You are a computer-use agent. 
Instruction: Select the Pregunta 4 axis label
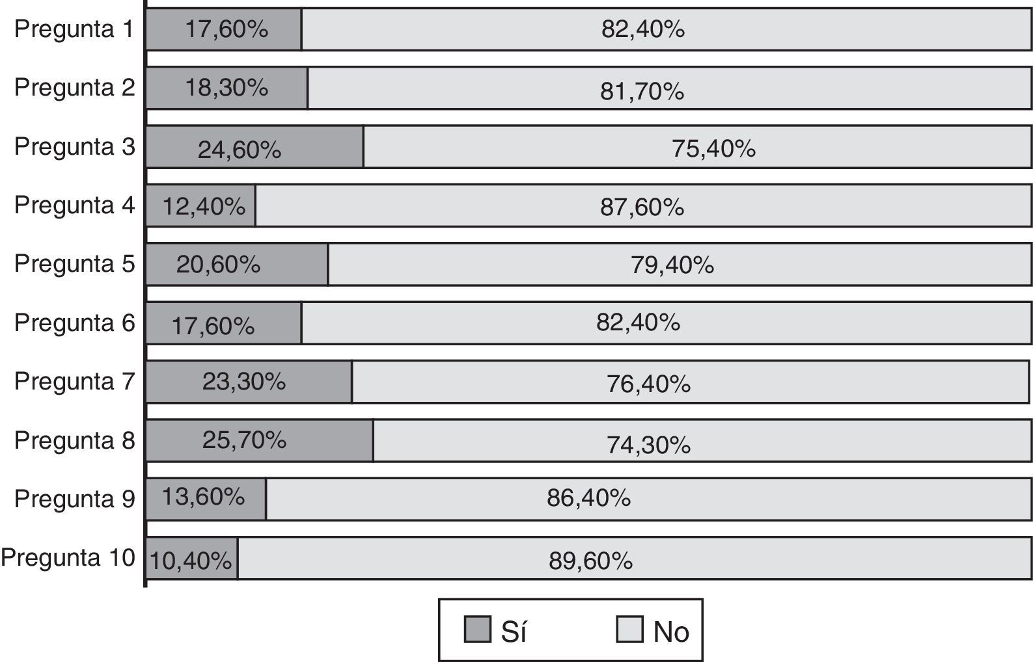click(74, 205)
